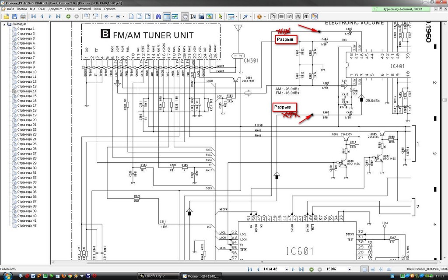
Task: Click the image tool icon next to snapshot
Action: (x=210, y=17)
